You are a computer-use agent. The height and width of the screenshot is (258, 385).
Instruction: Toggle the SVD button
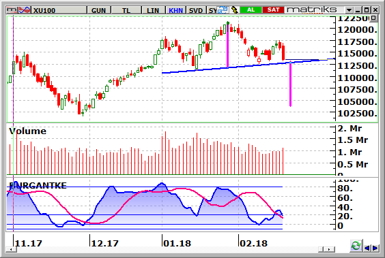click(196, 10)
